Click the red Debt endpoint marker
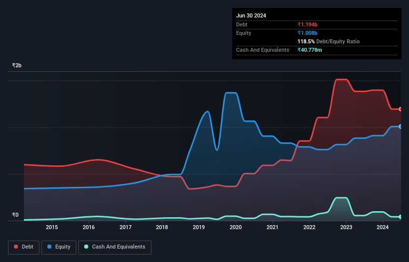Image resolution: width=409 pixels, height=262 pixels. [x=401, y=109]
